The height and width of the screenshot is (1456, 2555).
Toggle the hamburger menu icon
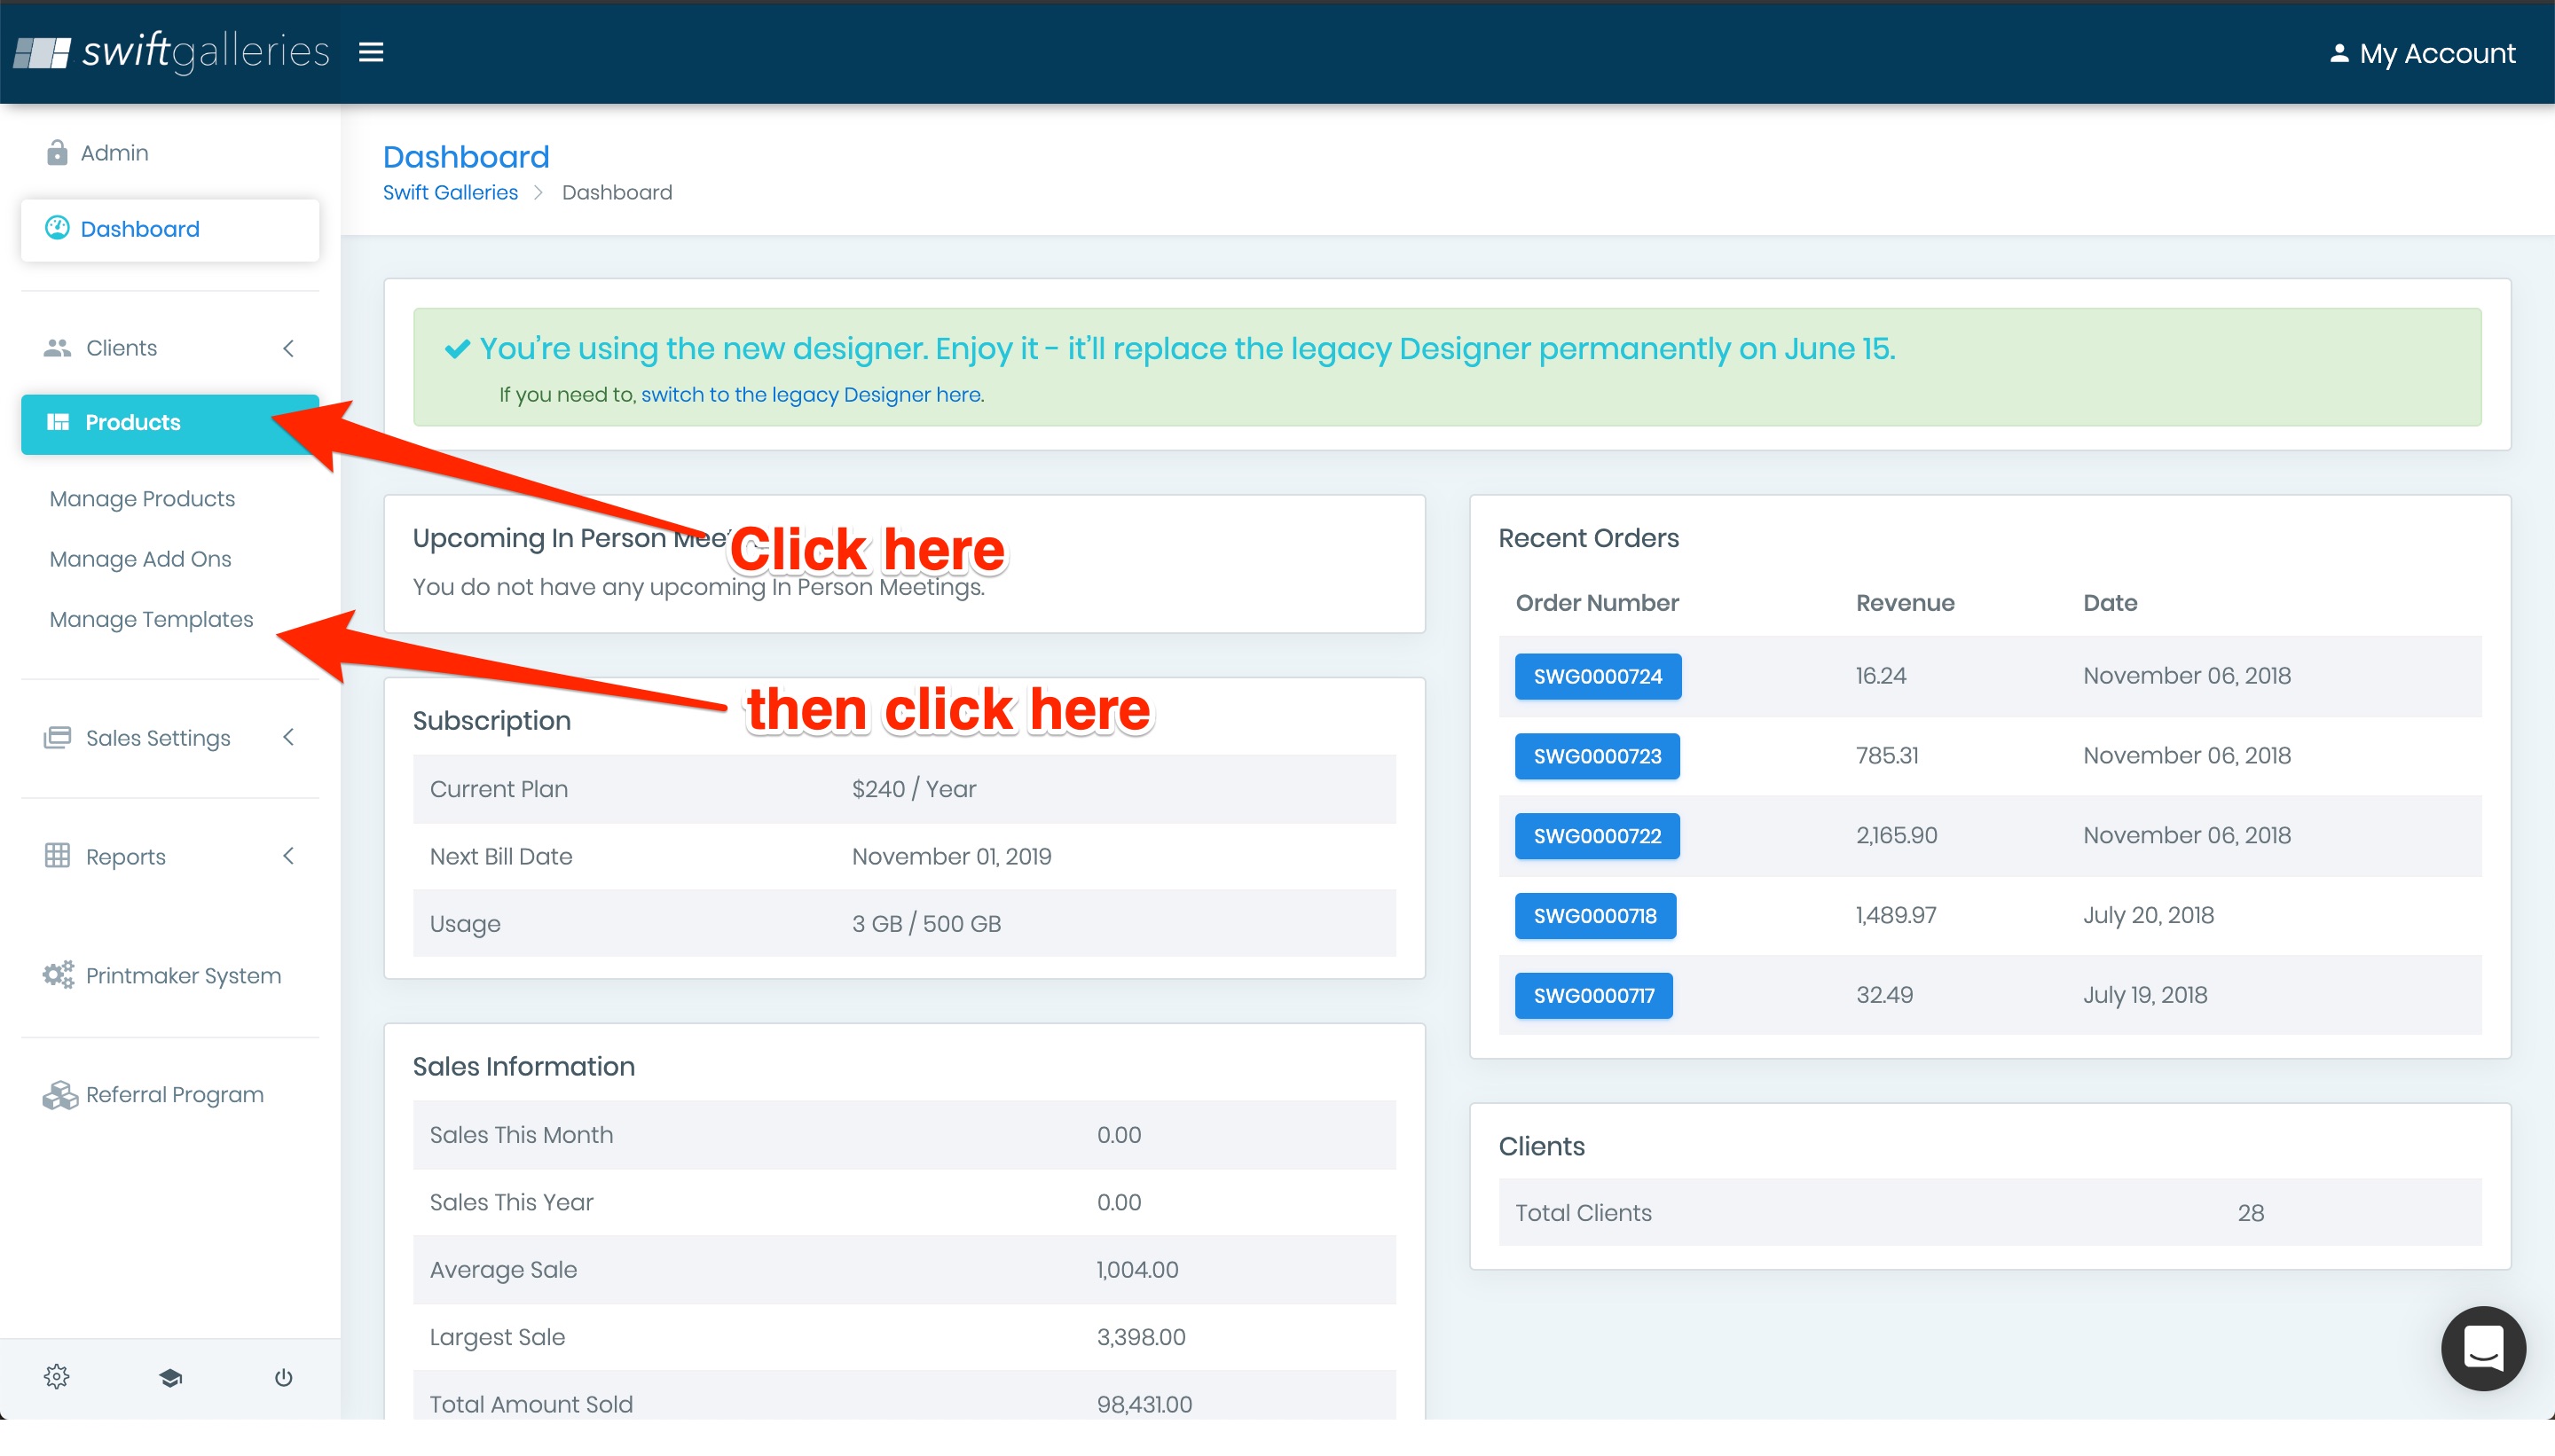pyautogui.click(x=371, y=52)
